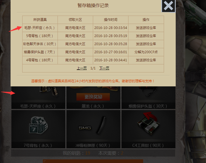The height and width of the screenshot is (163, 206).
Task: Close the 暂存箱操作记录 dialog with the X button
Action: (168, 6)
